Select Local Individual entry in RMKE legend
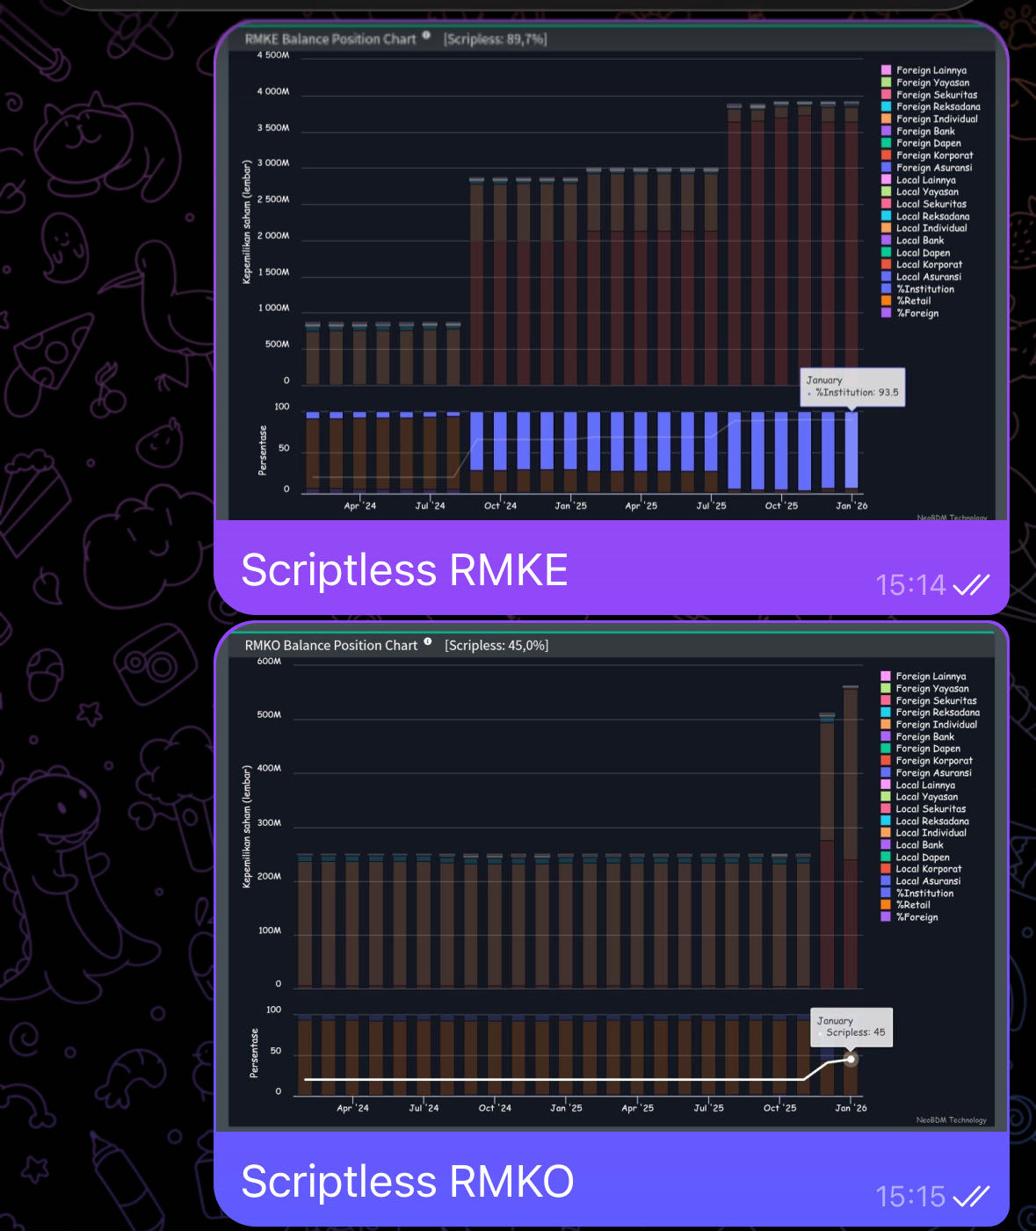 924,228
